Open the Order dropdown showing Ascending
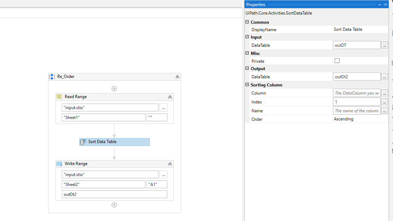The width and height of the screenshot is (393, 221). tap(357, 119)
